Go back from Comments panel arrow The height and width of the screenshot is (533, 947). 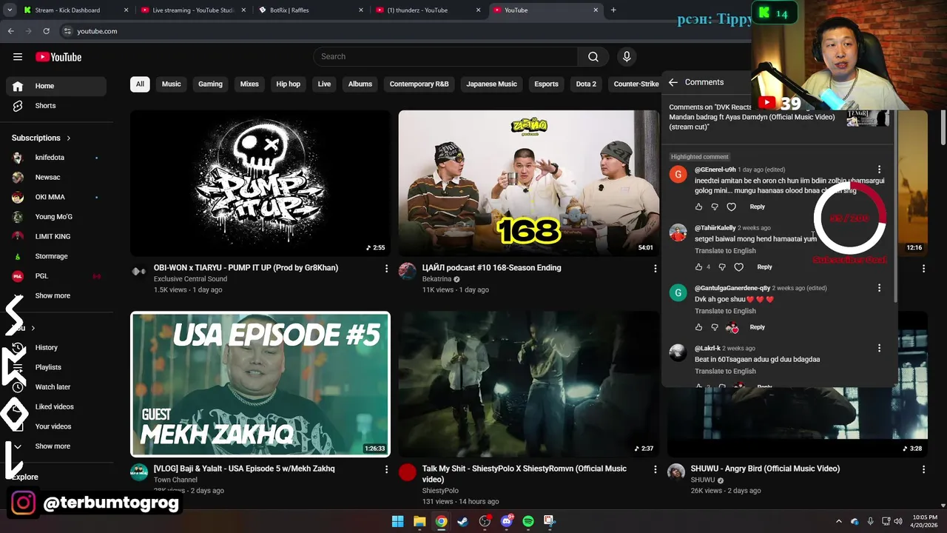(x=673, y=82)
